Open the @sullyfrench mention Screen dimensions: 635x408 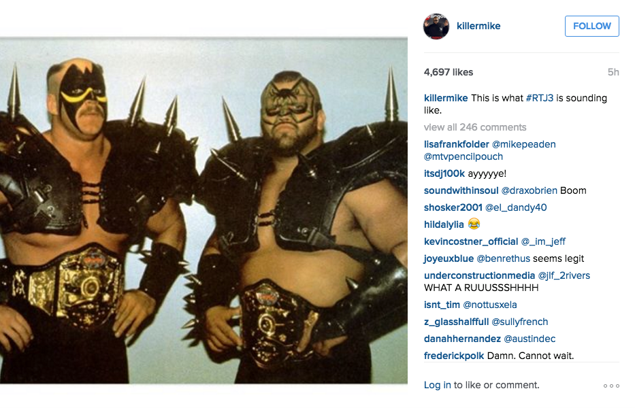tap(519, 322)
